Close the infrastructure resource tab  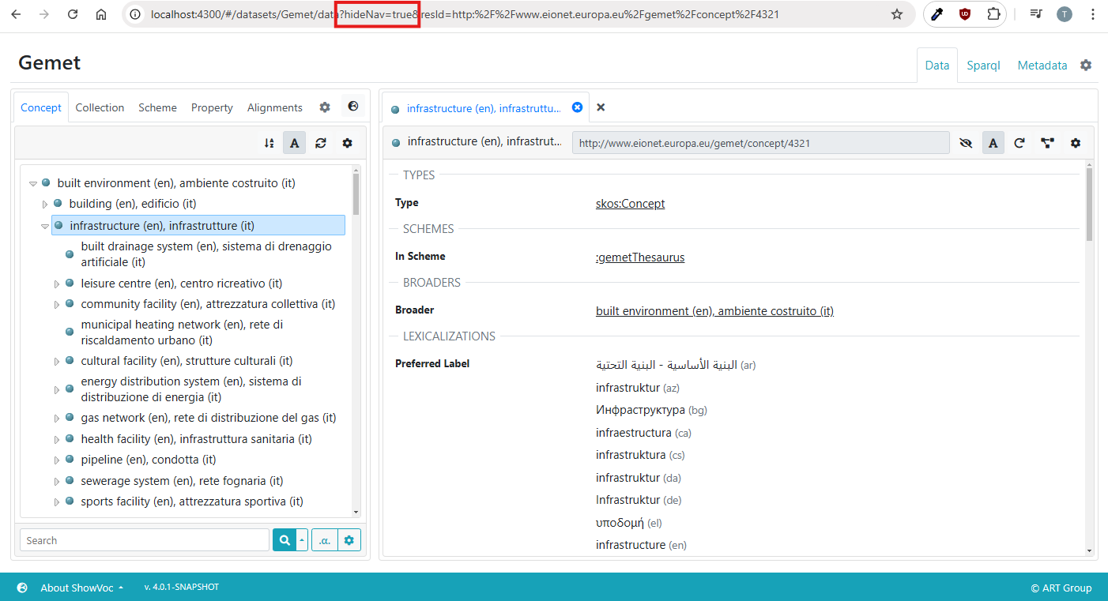point(577,107)
